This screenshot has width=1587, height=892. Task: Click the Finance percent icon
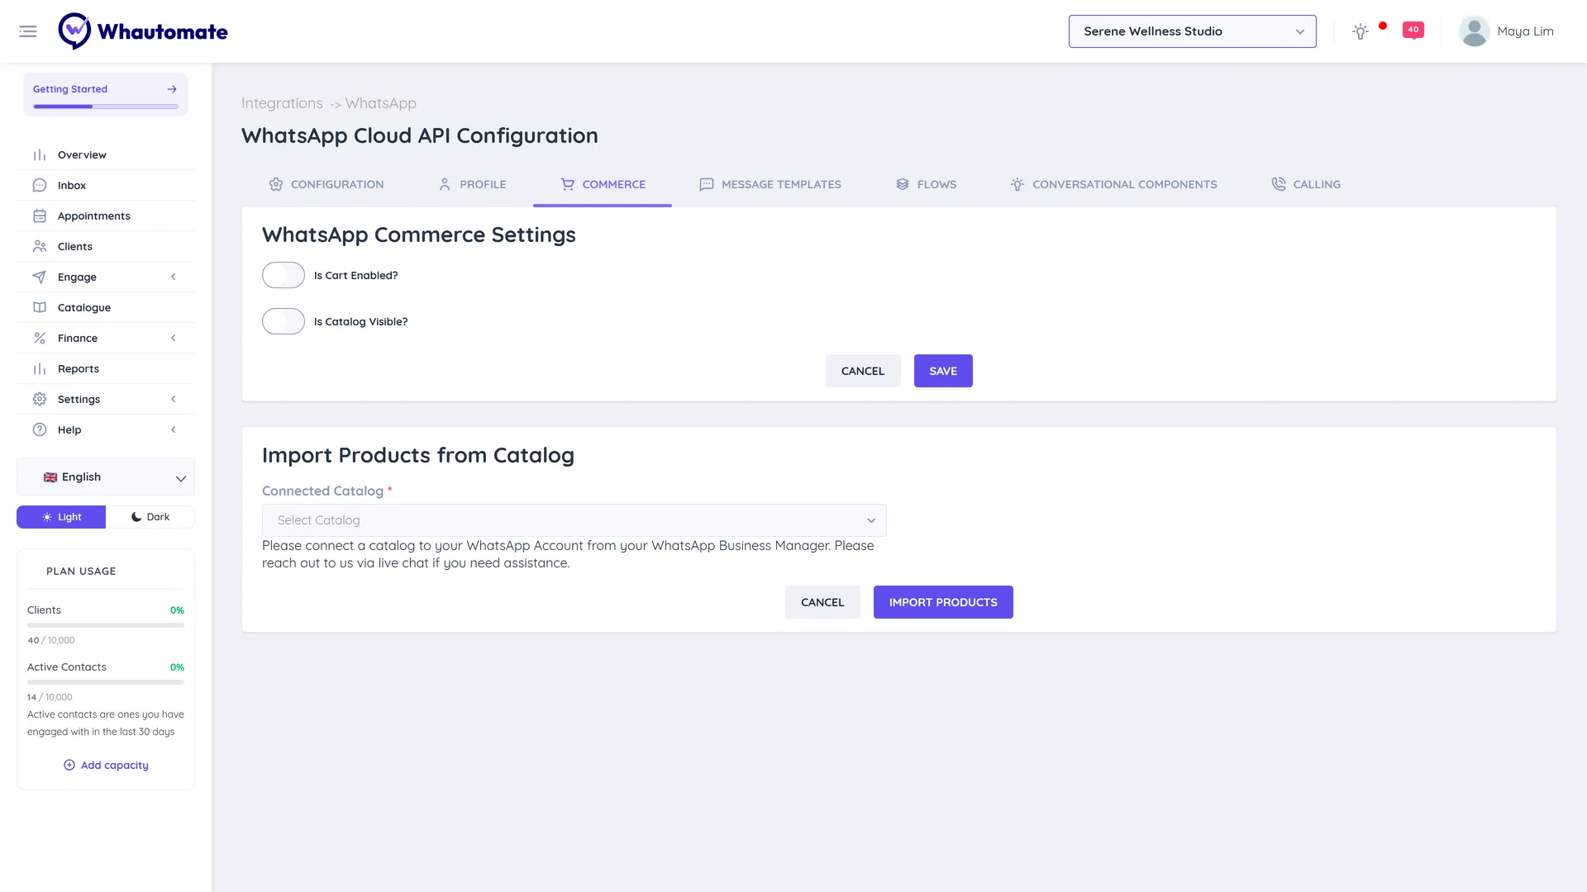(40, 339)
